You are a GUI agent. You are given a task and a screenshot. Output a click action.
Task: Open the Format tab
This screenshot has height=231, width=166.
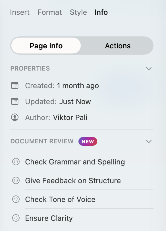[x=50, y=12]
